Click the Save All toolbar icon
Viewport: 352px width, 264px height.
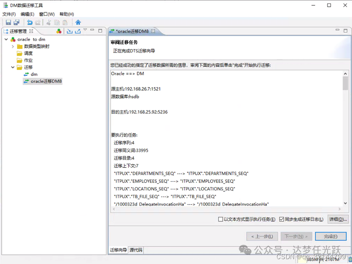coord(16,22)
